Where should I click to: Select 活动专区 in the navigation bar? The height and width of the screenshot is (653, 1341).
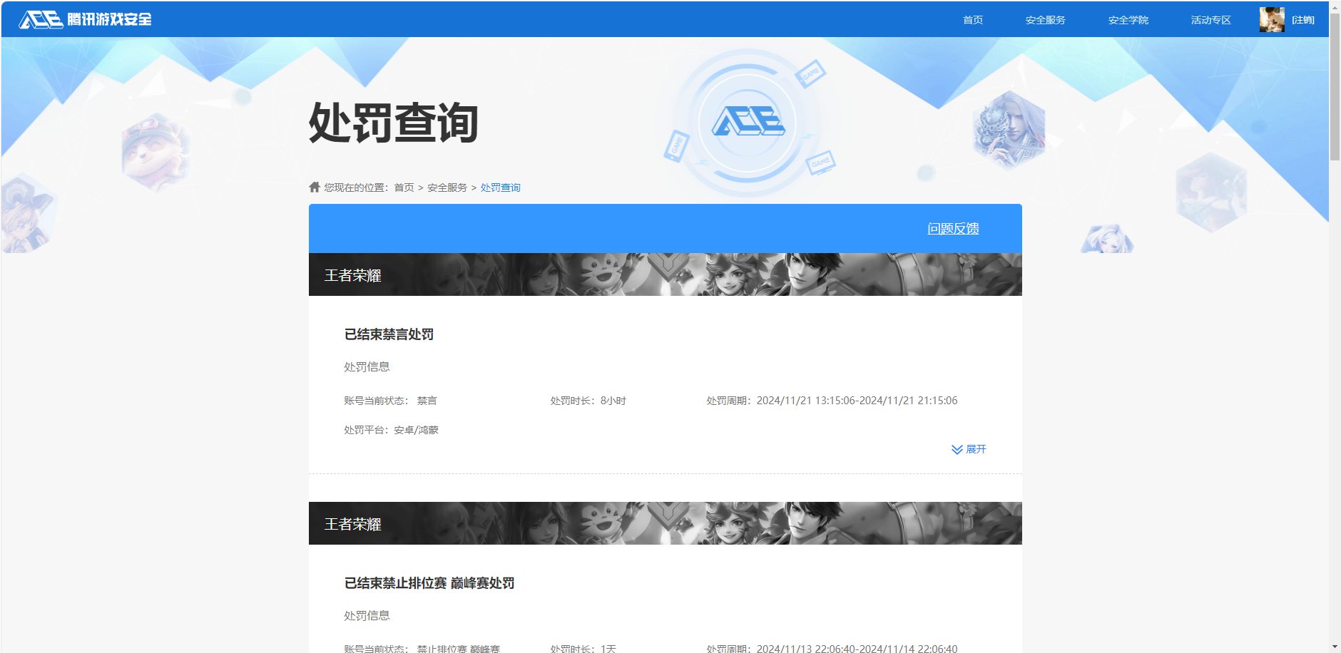1210,20
